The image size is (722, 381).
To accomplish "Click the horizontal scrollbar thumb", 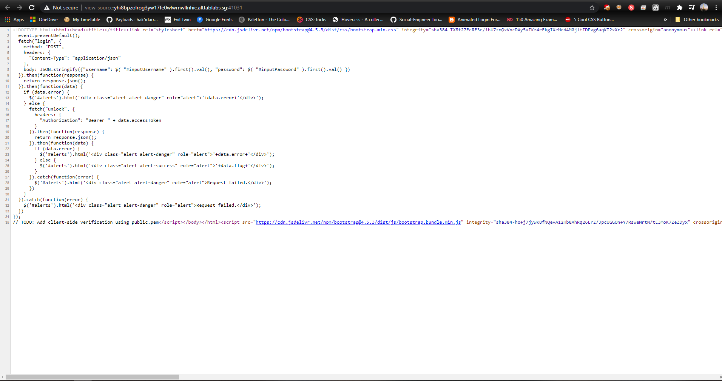I will tap(92, 377).
